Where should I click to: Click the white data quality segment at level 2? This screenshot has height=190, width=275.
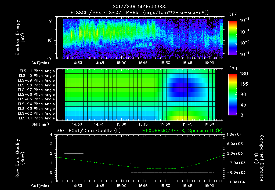tap(74, 154)
